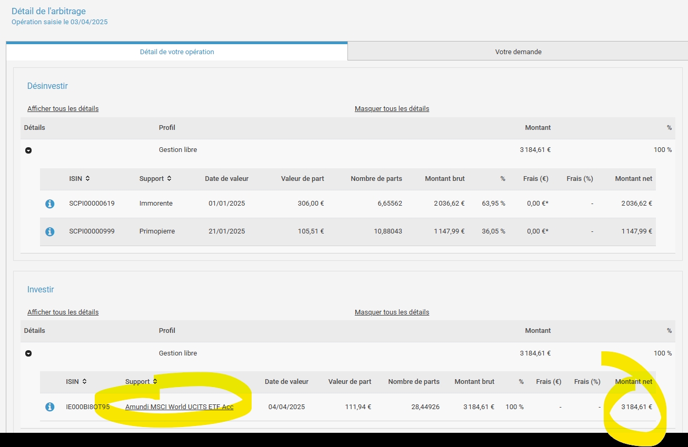Image resolution: width=688 pixels, height=447 pixels.
Task: Click the info icon beside IE000BI8OT95
Action: pyautogui.click(x=49, y=407)
